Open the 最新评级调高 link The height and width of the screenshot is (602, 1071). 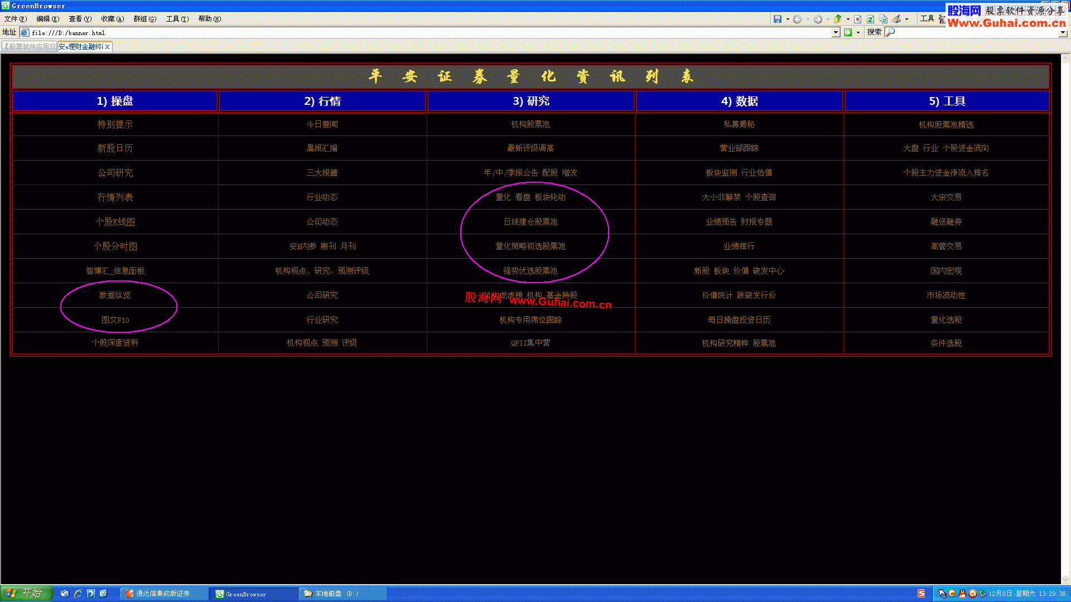(x=530, y=148)
